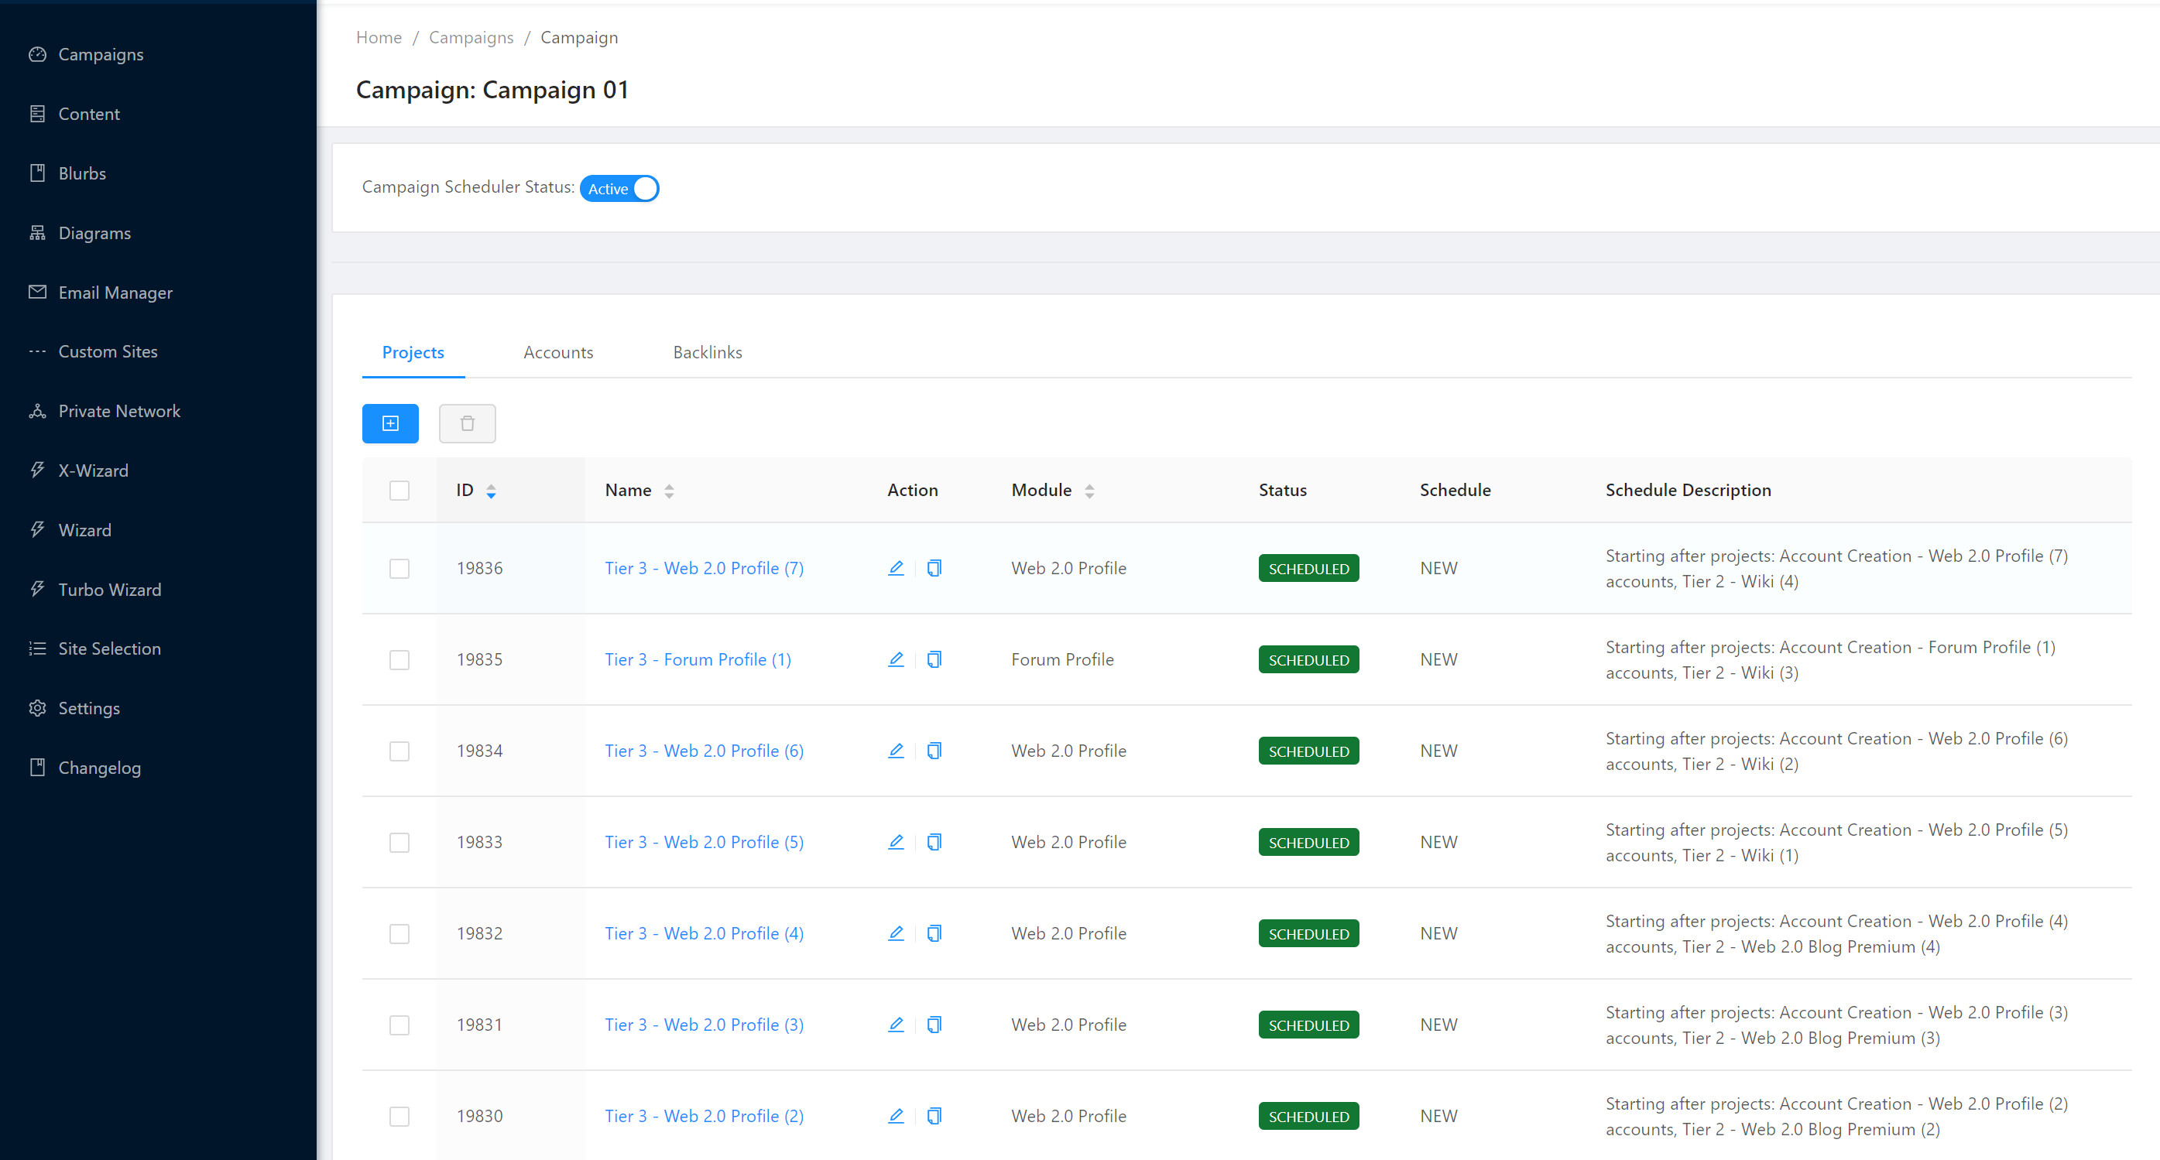
Task: Open Email Manager in sidebar
Action: tap(115, 293)
